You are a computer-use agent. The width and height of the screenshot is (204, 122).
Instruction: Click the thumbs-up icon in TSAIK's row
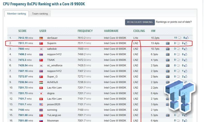[x=186, y=60]
